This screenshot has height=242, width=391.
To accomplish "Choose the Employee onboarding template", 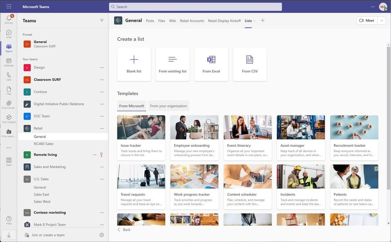I will [x=194, y=137].
